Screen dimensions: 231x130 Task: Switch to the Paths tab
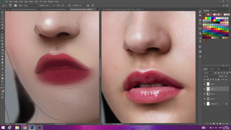(218, 69)
